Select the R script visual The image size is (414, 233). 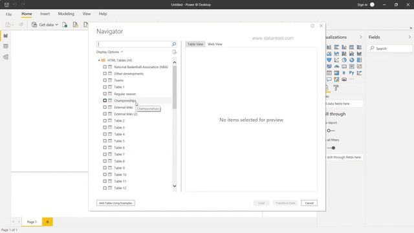(x=344, y=73)
